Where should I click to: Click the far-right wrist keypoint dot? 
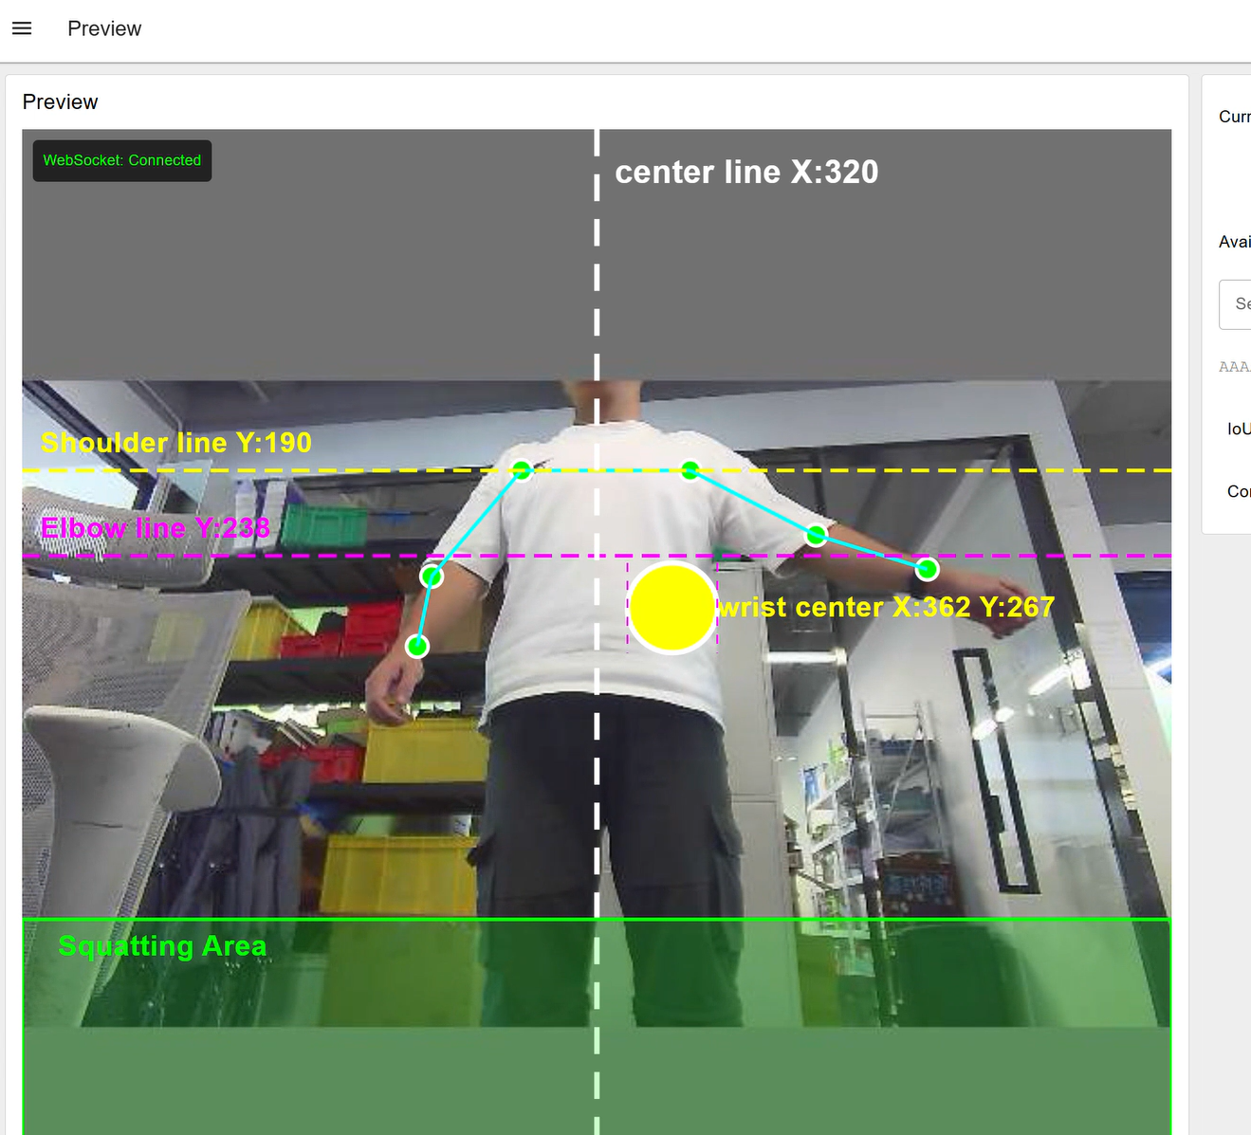pyautogui.click(x=928, y=569)
